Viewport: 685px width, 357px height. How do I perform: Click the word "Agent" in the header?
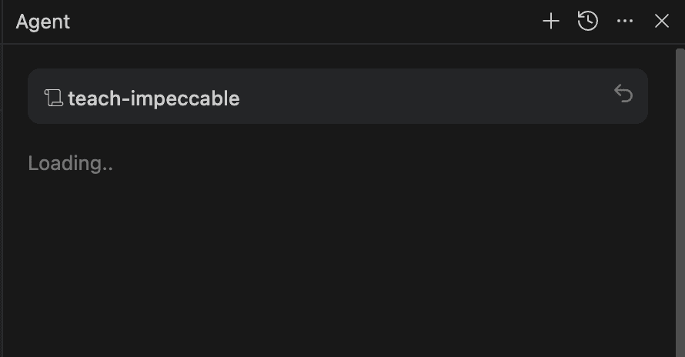43,22
